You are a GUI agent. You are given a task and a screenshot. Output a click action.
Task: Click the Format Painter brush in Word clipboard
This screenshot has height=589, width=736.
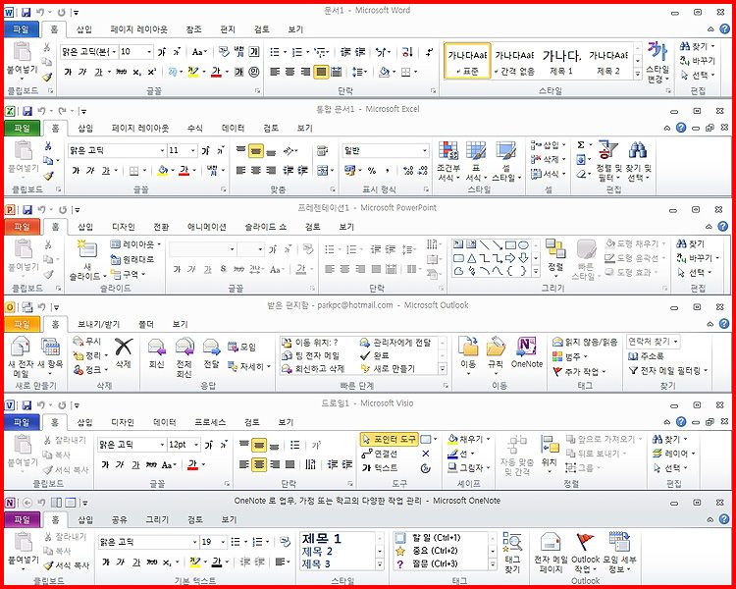pyautogui.click(x=47, y=77)
